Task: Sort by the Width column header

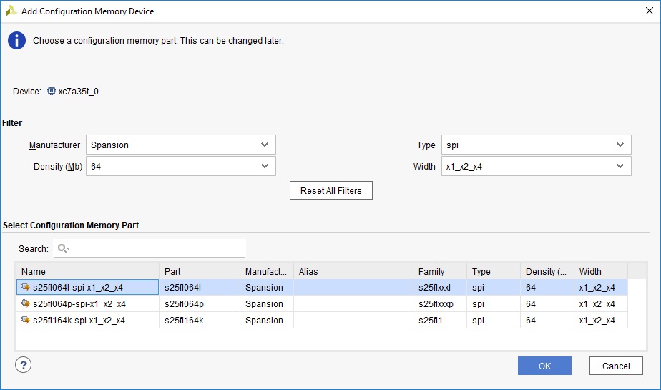Action: click(x=601, y=271)
